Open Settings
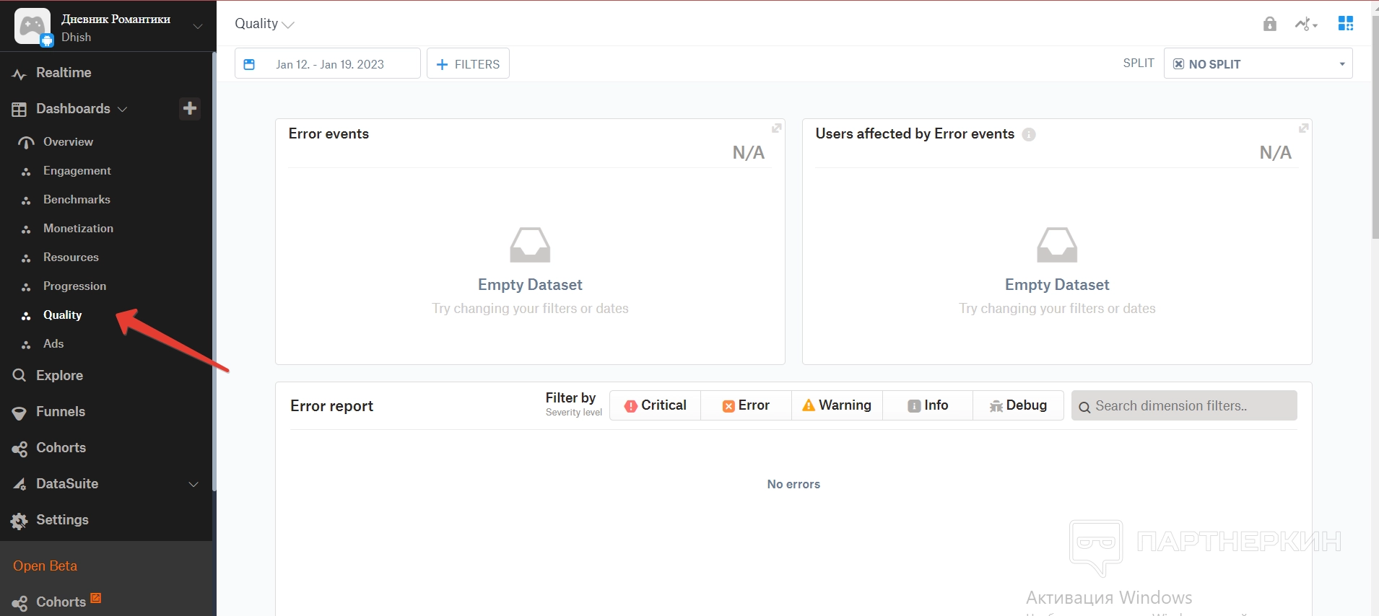 point(62,520)
